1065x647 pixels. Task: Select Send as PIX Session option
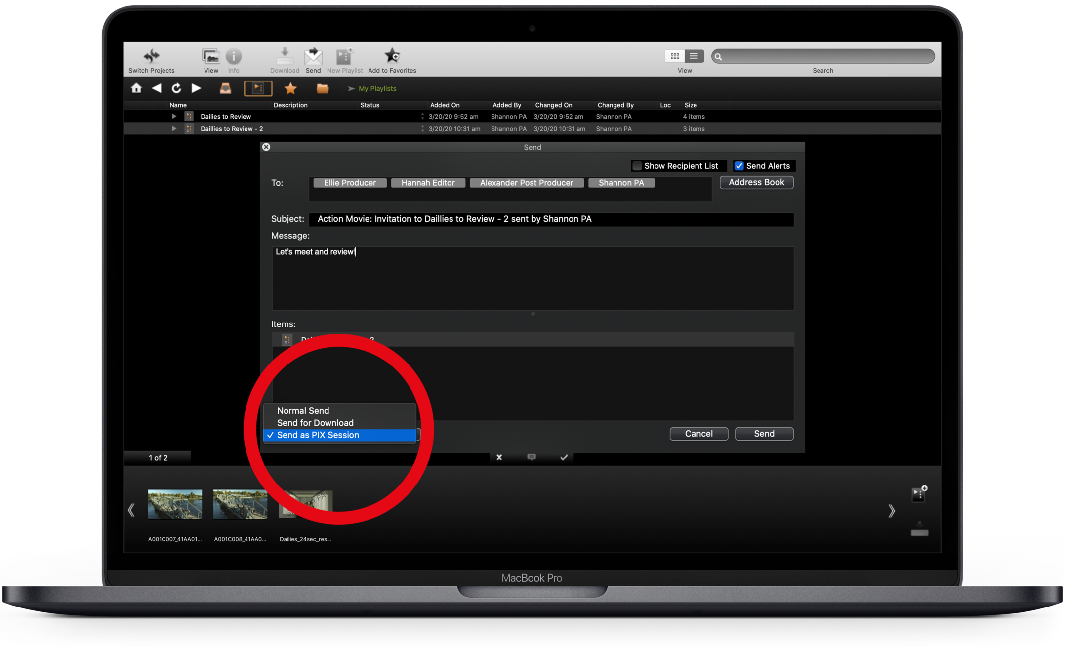click(318, 435)
